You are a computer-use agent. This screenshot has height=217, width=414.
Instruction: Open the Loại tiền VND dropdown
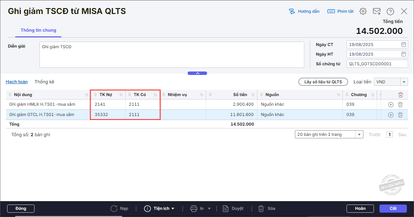[x=404, y=82]
